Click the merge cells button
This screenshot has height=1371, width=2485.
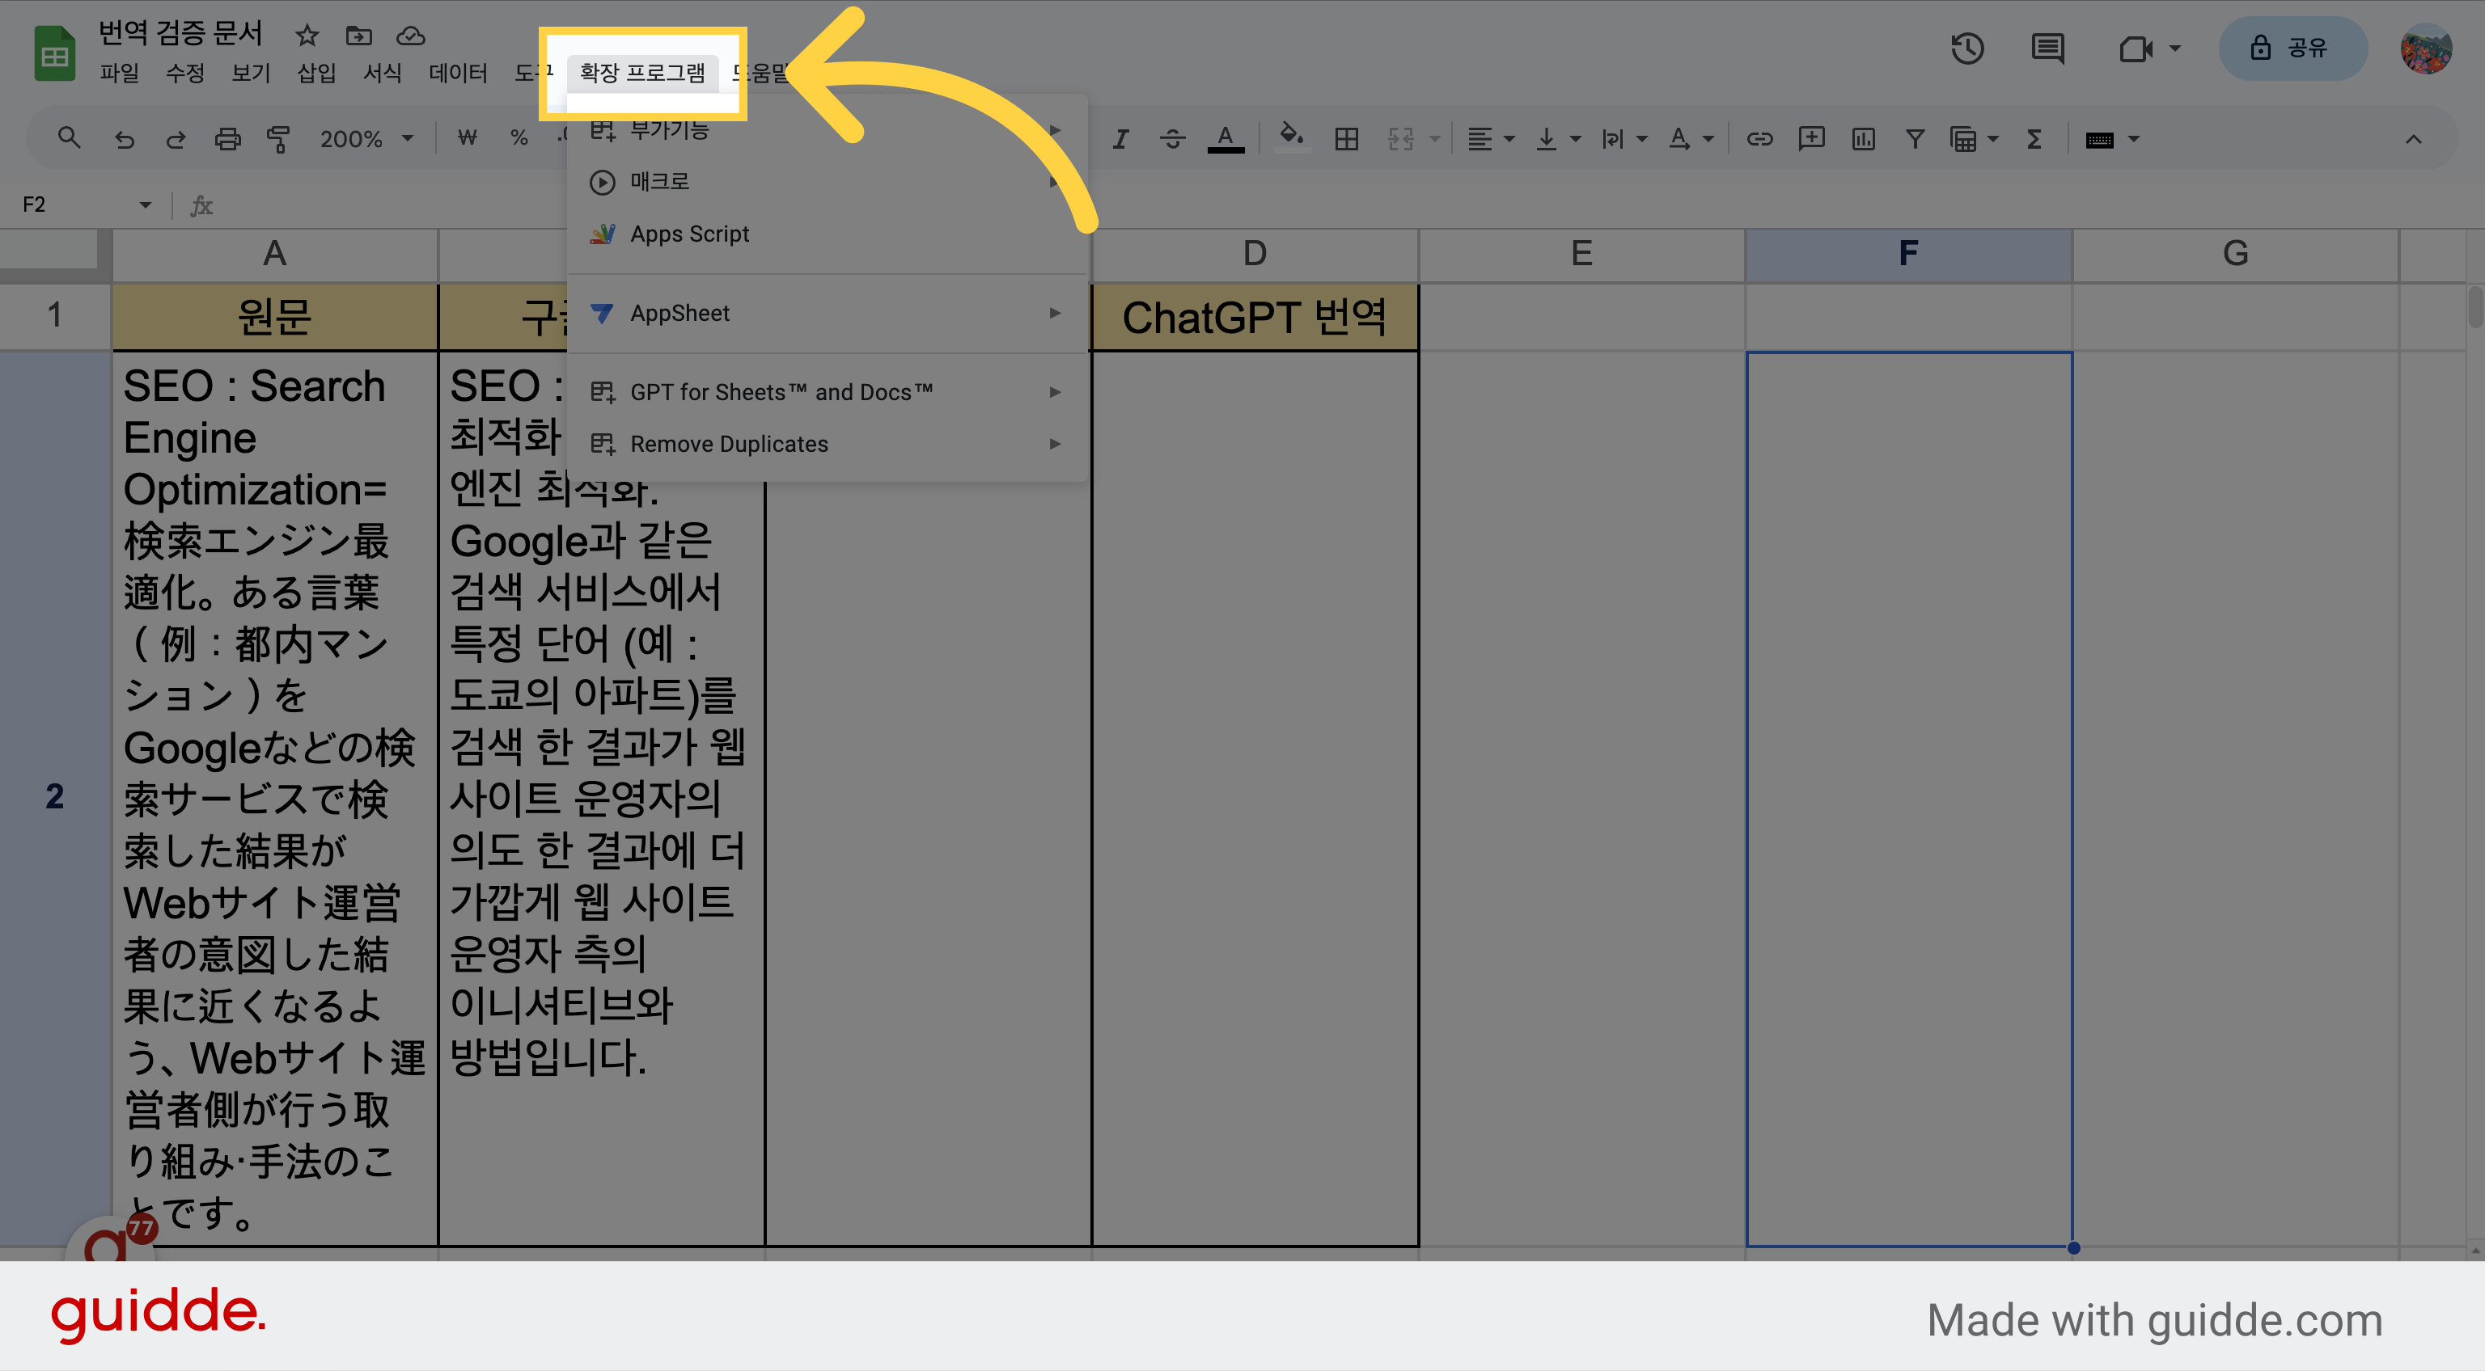[x=1401, y=139]
